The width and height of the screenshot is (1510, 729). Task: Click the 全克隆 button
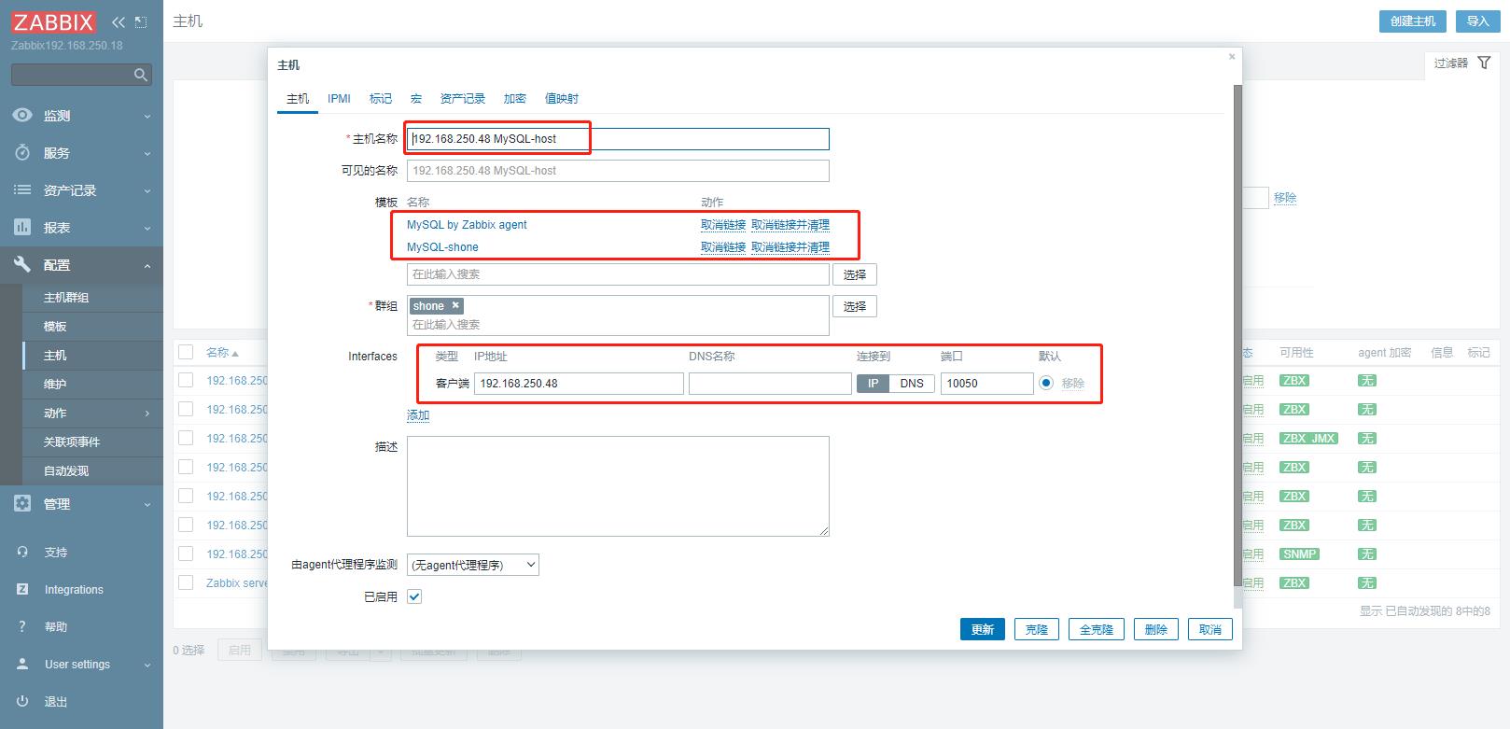(x=1097, y=629)
